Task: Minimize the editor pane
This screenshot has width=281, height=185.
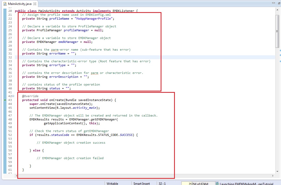Action: tap(274, 3)
